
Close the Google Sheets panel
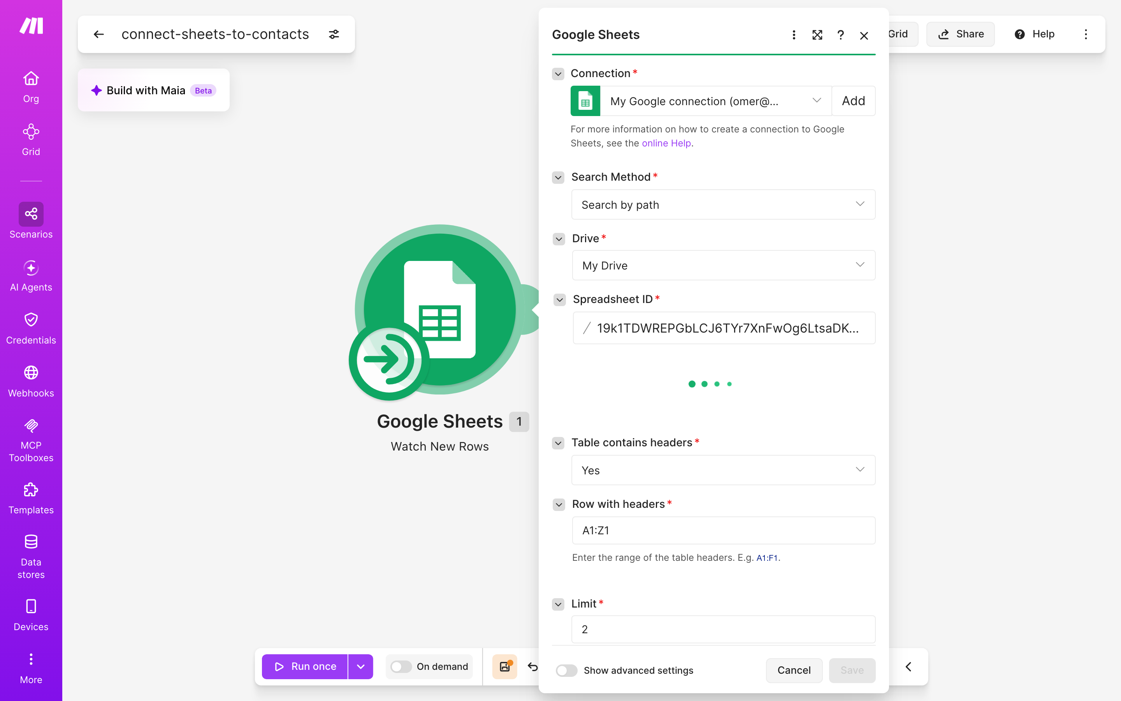(864, 36)
